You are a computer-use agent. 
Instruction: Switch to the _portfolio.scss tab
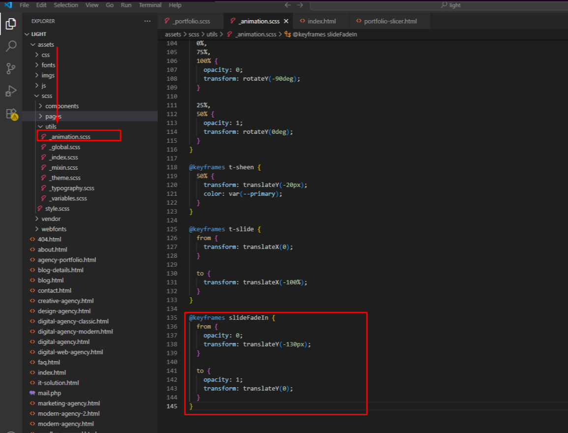click(x=191, y=21)
